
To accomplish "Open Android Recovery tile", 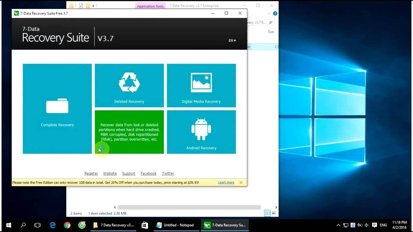I will coord(201,132).
